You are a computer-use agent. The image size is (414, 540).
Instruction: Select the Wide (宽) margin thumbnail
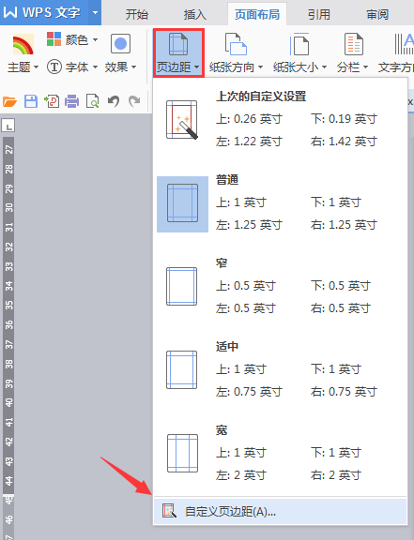click(x=182, y=453)
